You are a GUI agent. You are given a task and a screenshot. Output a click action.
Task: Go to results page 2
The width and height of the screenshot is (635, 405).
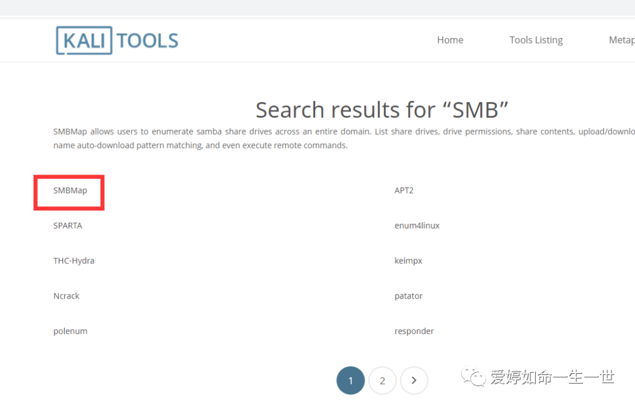click(382, 380)
